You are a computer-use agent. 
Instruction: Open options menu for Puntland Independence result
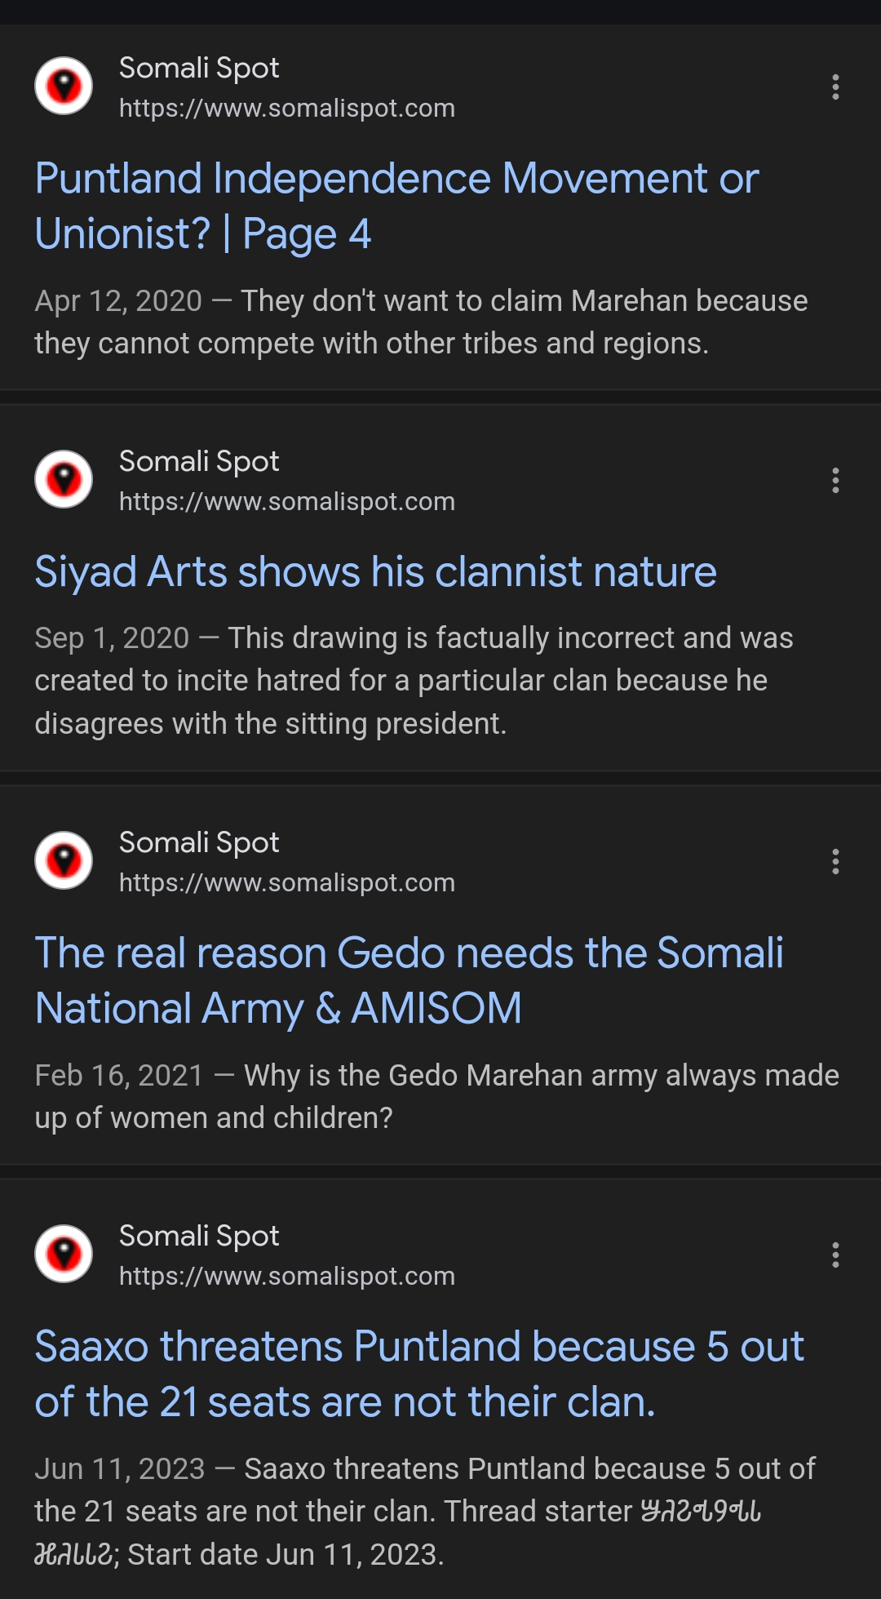(x=835, y=87)
